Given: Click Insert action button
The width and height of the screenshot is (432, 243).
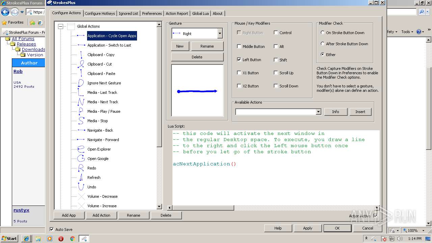Looking at the screenshot, I should [x=360, y=112].
